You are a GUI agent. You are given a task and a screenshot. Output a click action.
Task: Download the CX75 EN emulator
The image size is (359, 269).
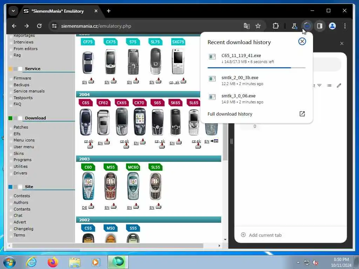(114, 81)
